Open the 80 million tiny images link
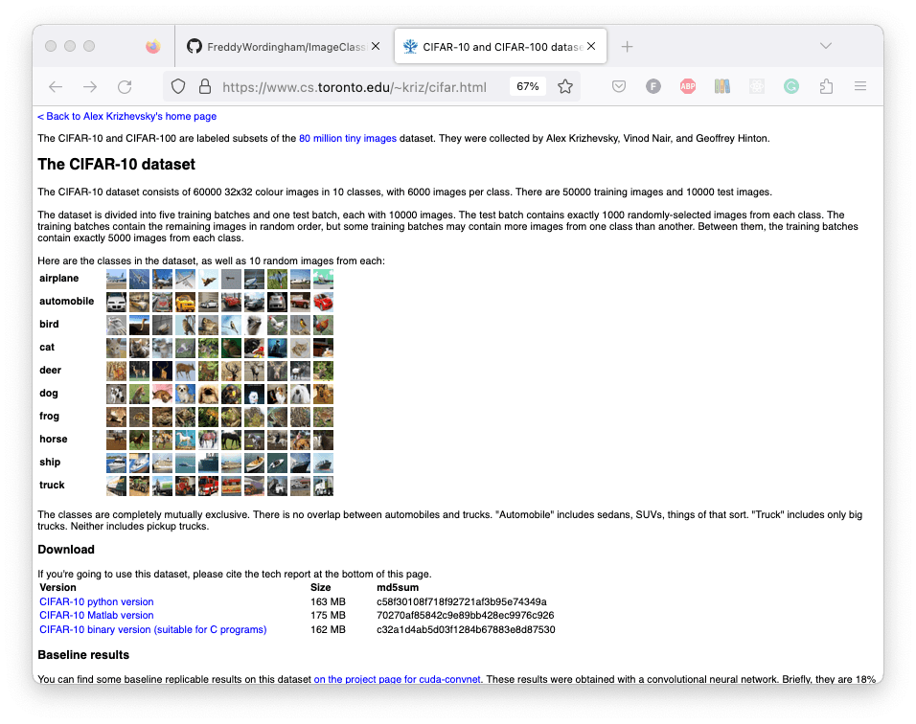 [348, 138]
